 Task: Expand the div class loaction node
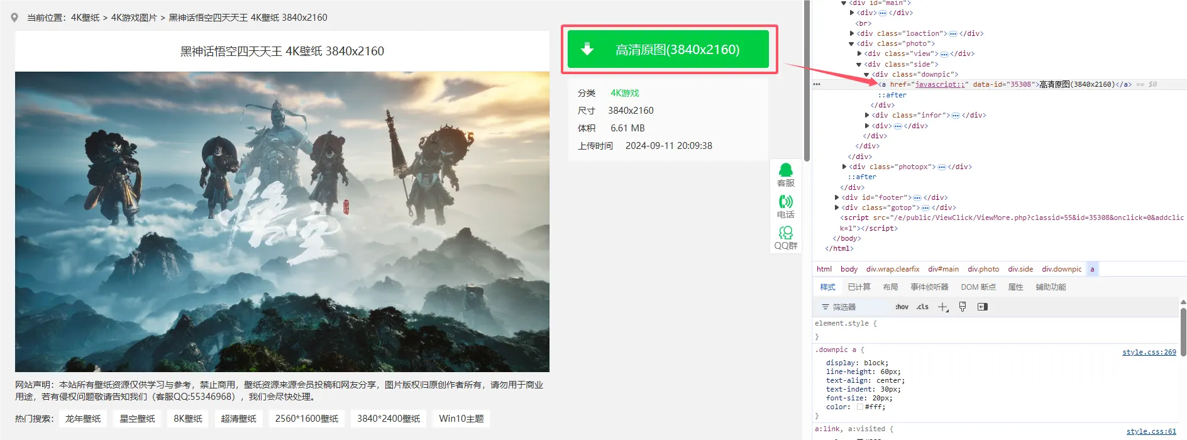pyautogui.click(x=852, y=33)
